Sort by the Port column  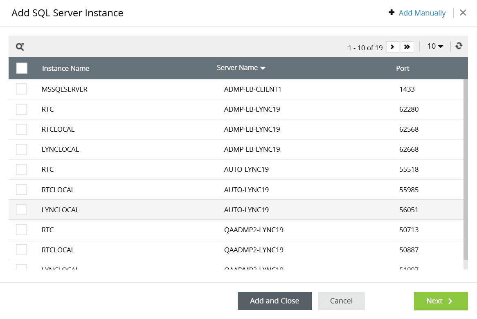pos(403,68)
